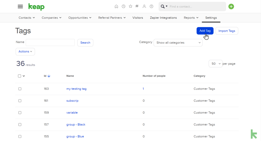
Task: Open the Keap chat widget icon
Action: 254,134
